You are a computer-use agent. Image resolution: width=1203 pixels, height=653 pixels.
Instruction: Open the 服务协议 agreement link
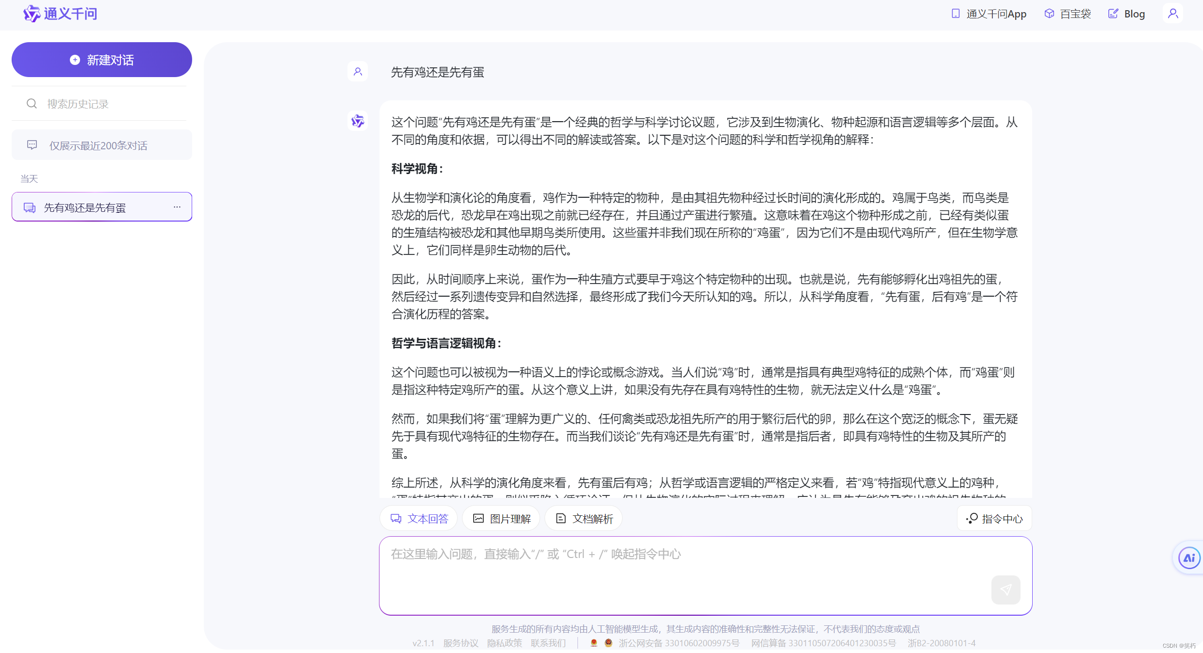pos(460,643)
